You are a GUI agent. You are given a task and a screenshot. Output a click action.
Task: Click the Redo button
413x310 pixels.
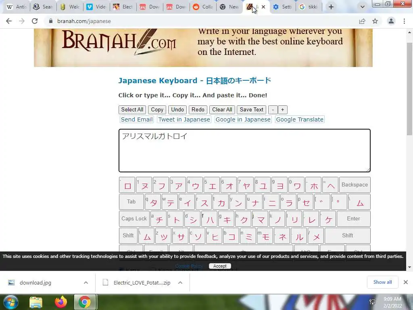(198, 110)
